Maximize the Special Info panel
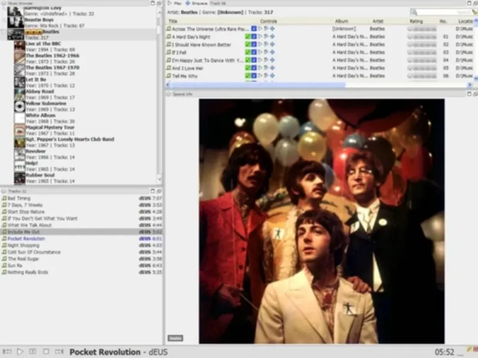Viewport: 478px width, 358px height. point(469,94)
